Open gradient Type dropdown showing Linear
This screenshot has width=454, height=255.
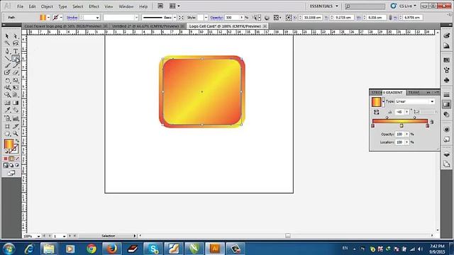[x=415, y=101]
